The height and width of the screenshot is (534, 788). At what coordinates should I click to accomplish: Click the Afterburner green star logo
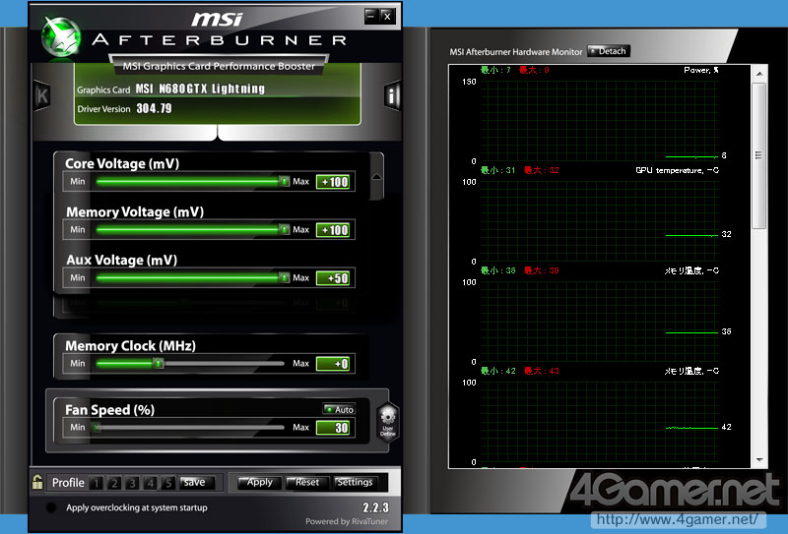click(61, 37)
